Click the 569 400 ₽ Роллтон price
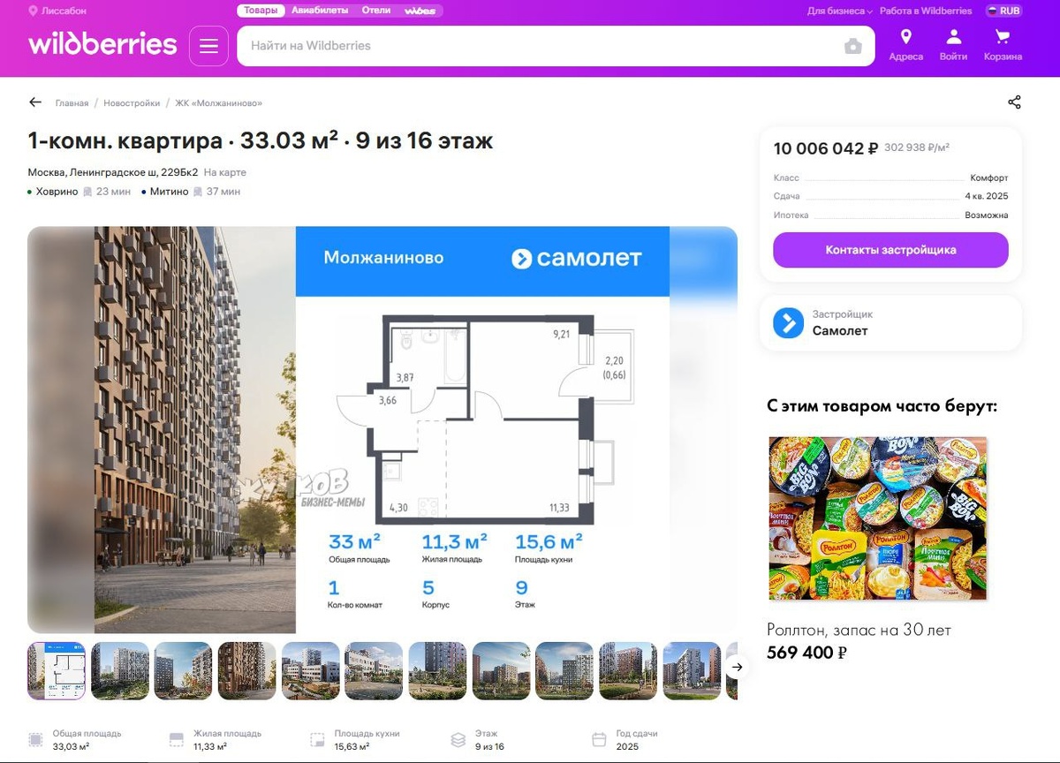The height and width of the screenshot is (763, 1060). [807, 653]
